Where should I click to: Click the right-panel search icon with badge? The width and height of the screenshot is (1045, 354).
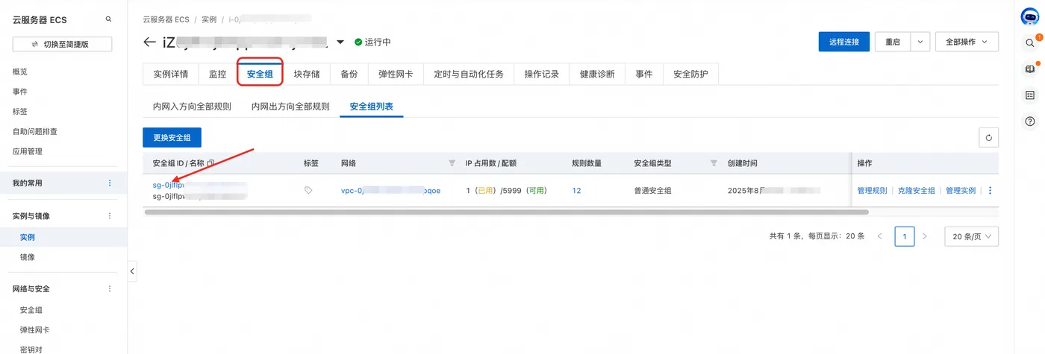[x=1030, y=43]
